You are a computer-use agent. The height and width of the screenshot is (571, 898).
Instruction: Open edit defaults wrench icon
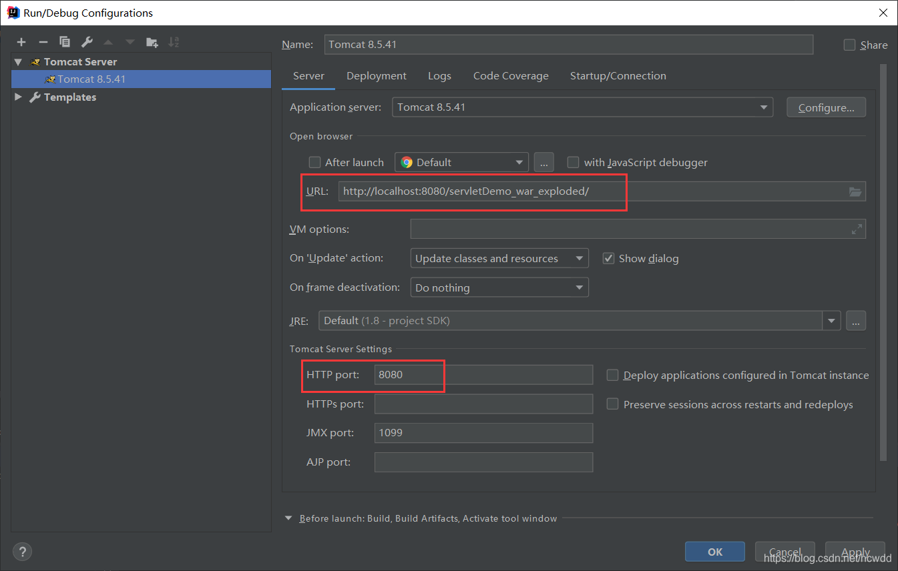click(87, 42)
